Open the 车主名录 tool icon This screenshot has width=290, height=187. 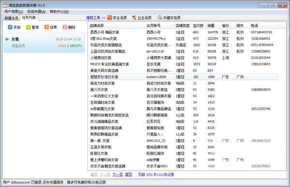click(110, 17)
